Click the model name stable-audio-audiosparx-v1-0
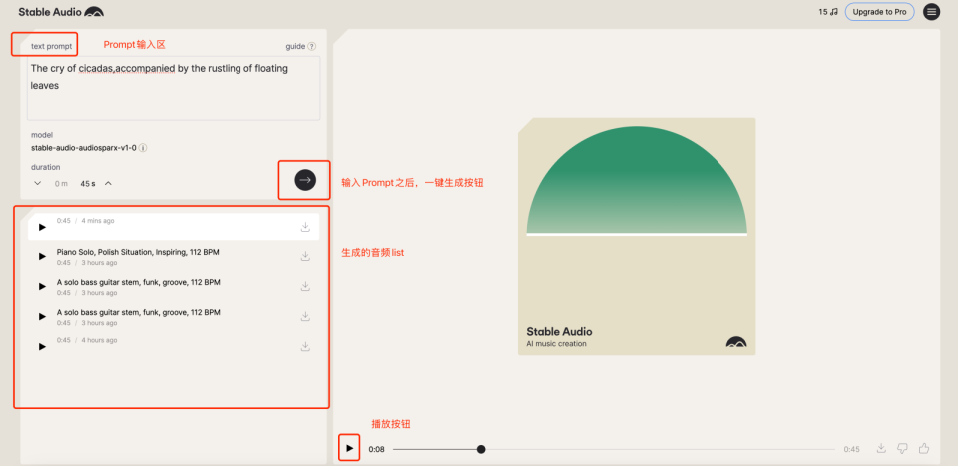 tap(84, 148)
